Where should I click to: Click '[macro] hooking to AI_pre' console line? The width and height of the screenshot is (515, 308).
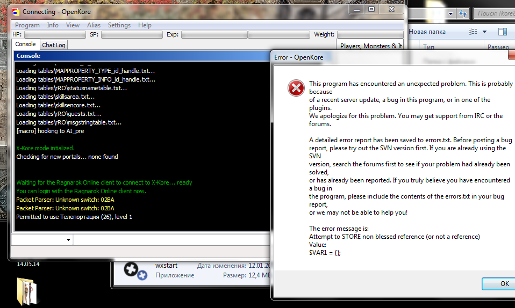point(50,131)
